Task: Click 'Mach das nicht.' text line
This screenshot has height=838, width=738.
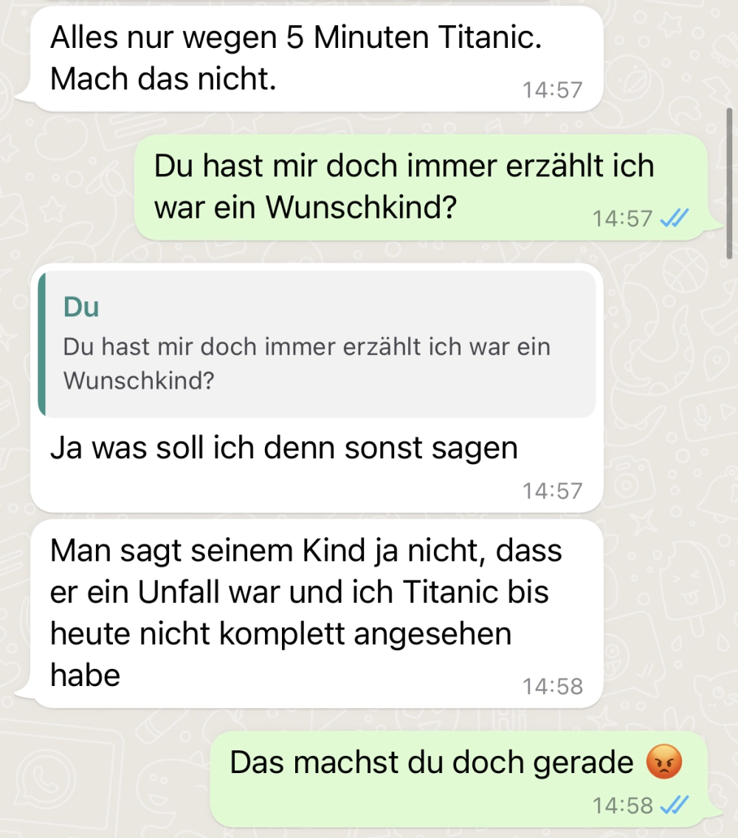Action: tap(163, 78)
